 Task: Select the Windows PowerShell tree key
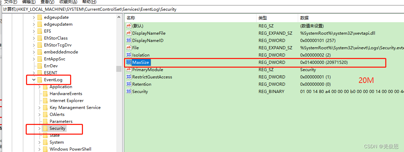[x=70, y=149]
